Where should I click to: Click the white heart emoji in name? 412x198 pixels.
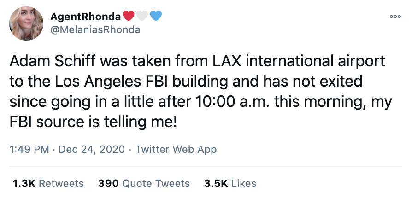coord(142,16)
